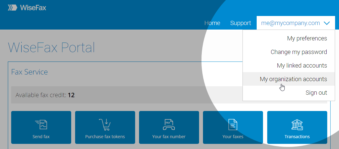Click the Fax Service section heading
339x149 pixels.
click(29, 72)
